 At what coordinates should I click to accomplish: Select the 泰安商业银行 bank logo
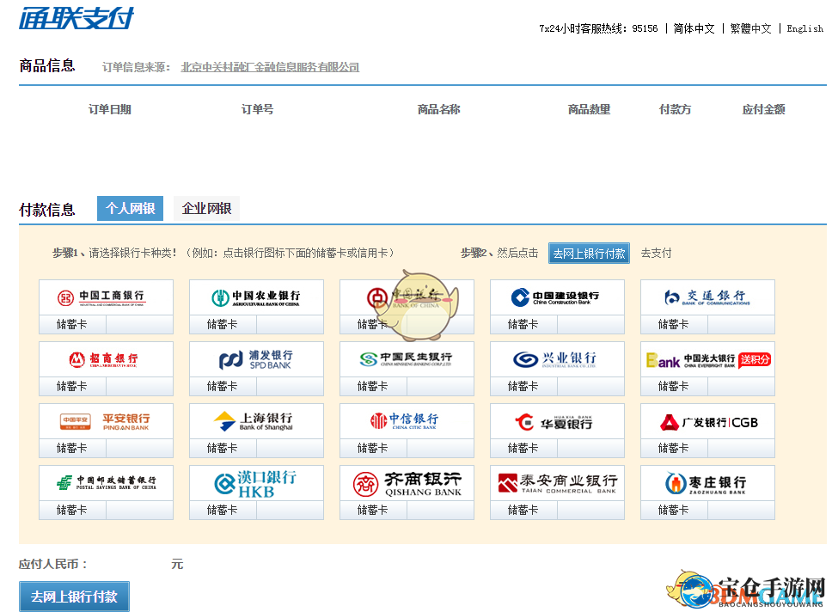[x=557, y=483]
